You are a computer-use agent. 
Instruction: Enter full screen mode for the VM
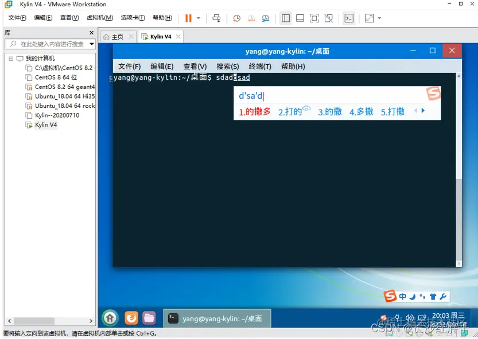click(314, 18)
